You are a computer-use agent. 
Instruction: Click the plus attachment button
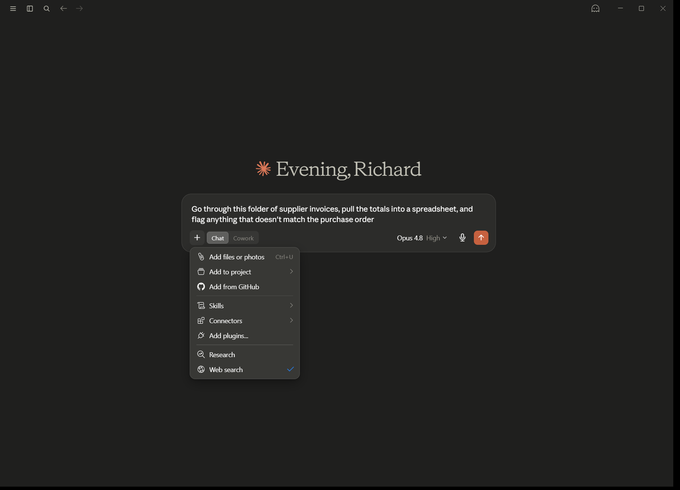click(197, 238)
